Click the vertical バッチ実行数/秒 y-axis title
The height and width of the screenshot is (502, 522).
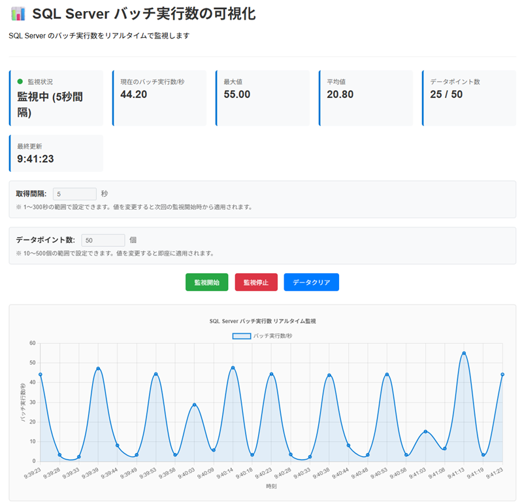23,403
